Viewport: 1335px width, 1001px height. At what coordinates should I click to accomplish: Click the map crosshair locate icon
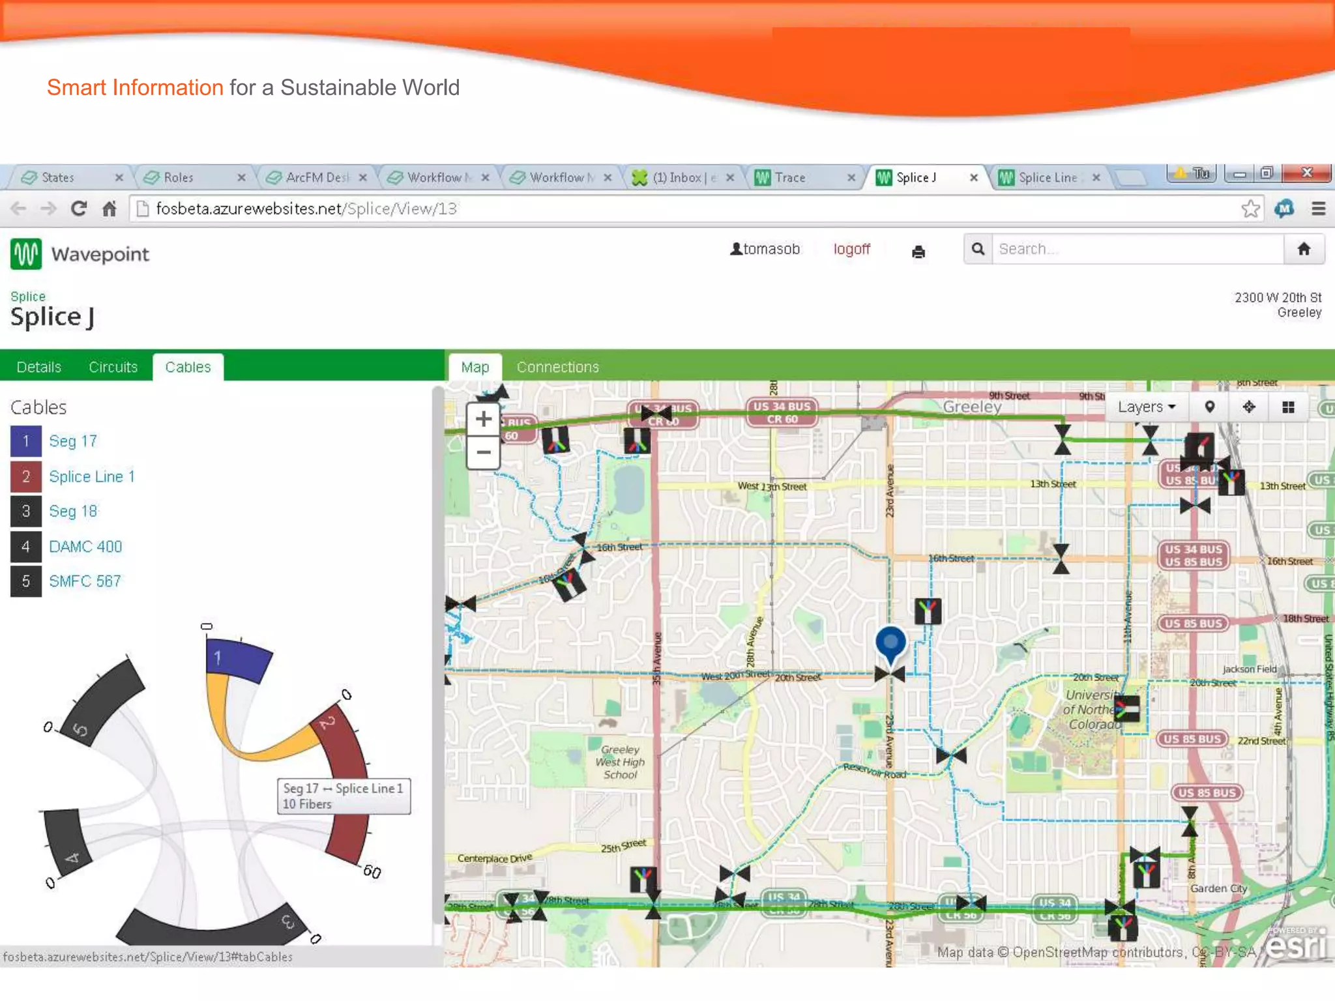click(1248, 407)
